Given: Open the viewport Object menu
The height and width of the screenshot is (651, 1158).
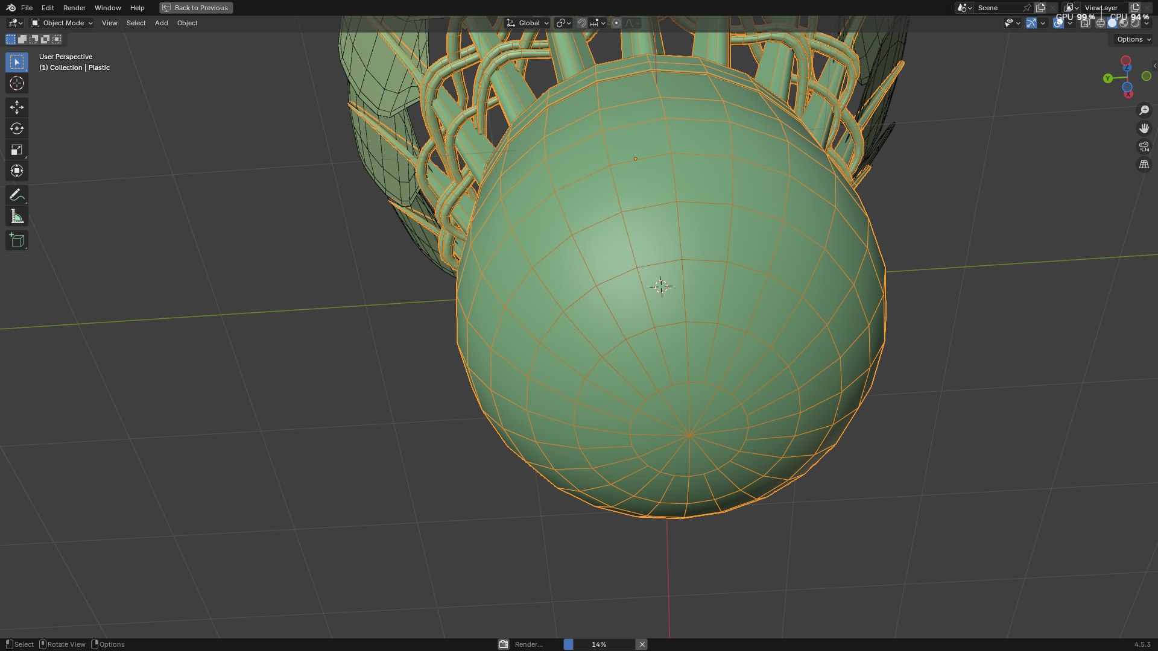Looking at the screenshot, I should point(188,23).
